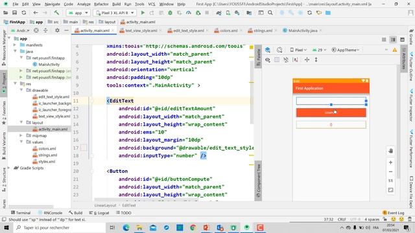
Task: Open the Logcat tool window
Action: click(x=99, y=213)
